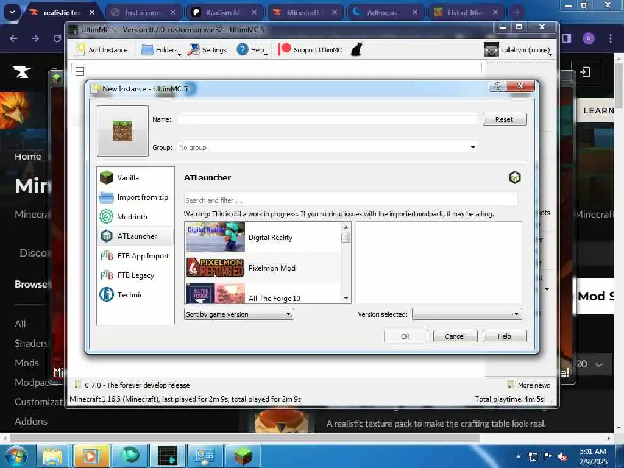Image resolution: width=624 pixels, height=468 pixels.
Task: Click the dialog Help button
Action: pyautogui.click(x=504, y=336)
